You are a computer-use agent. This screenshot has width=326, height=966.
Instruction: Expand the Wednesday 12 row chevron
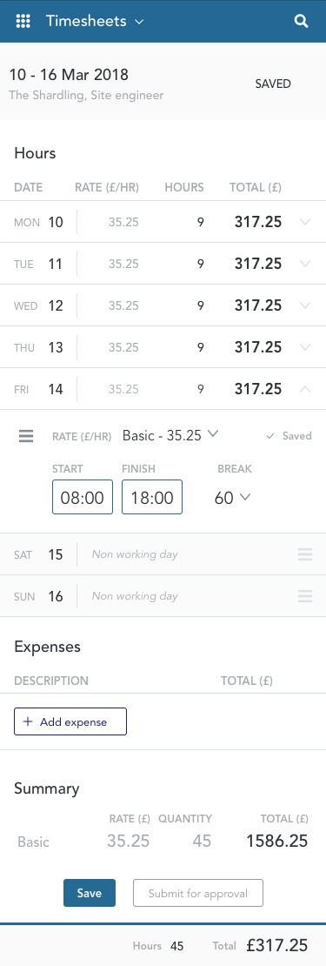[305, 305]
